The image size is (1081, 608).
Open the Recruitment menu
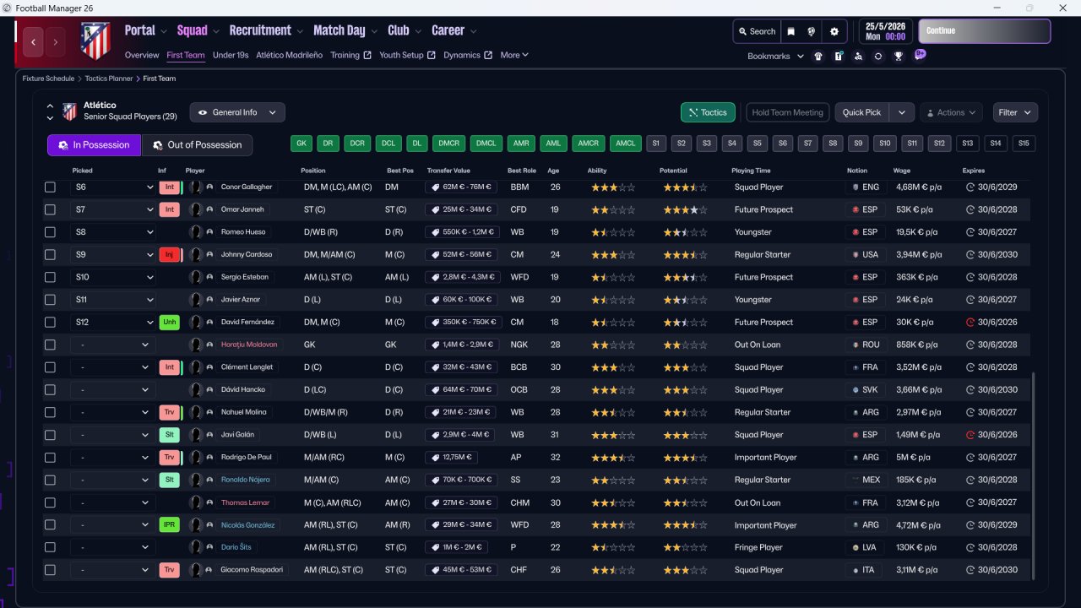click(260, 30)
